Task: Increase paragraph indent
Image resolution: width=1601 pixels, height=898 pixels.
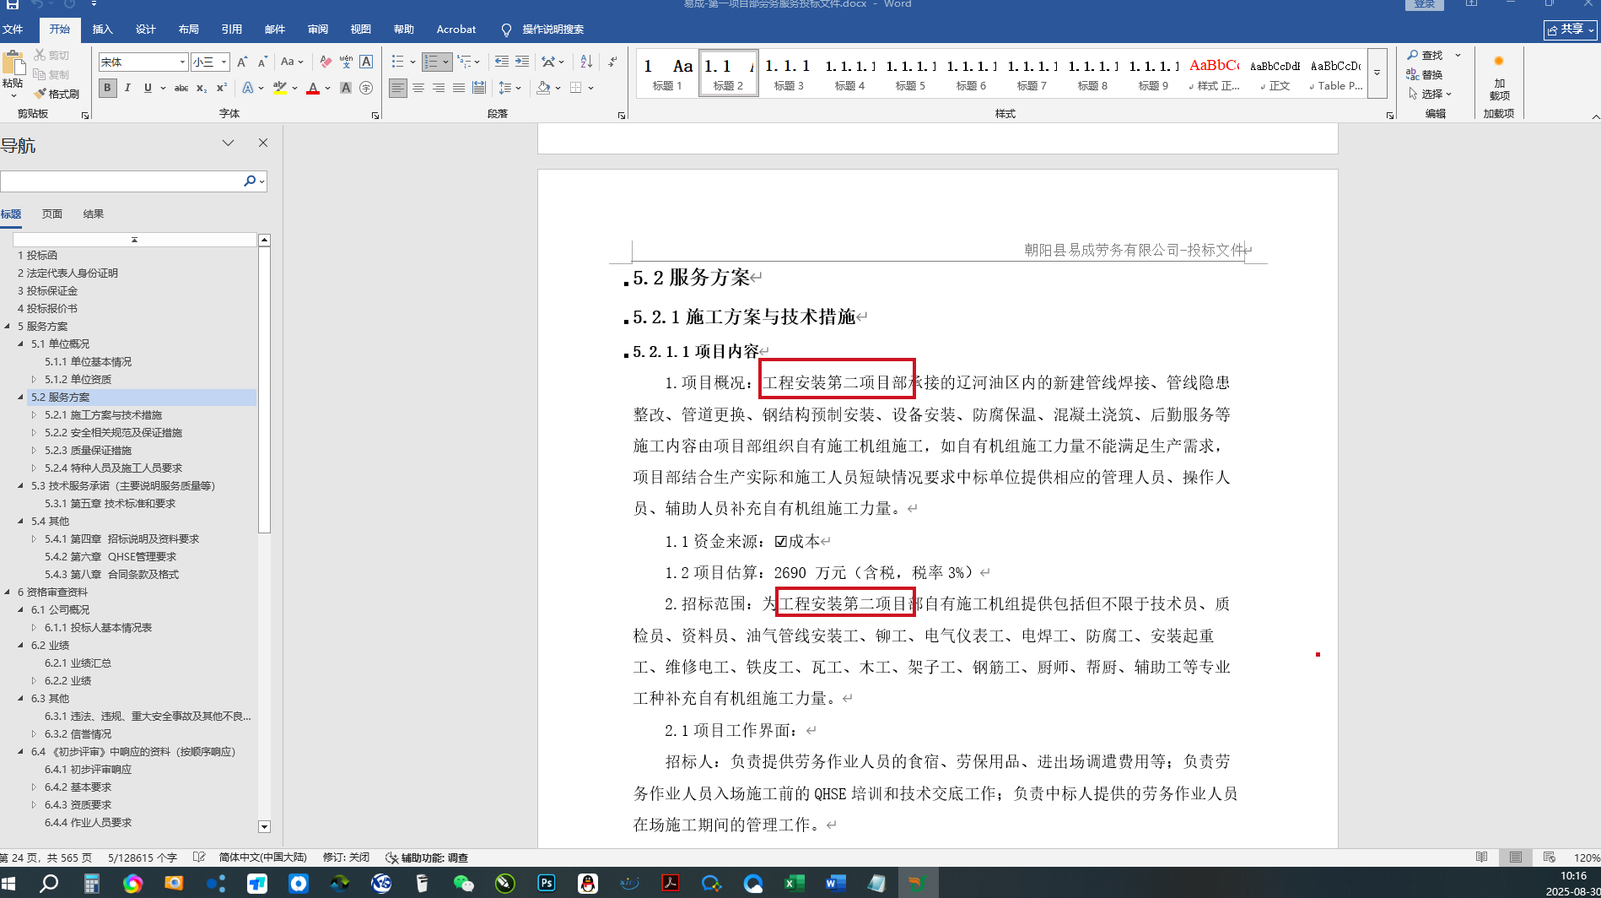Action: coord(522,62)
